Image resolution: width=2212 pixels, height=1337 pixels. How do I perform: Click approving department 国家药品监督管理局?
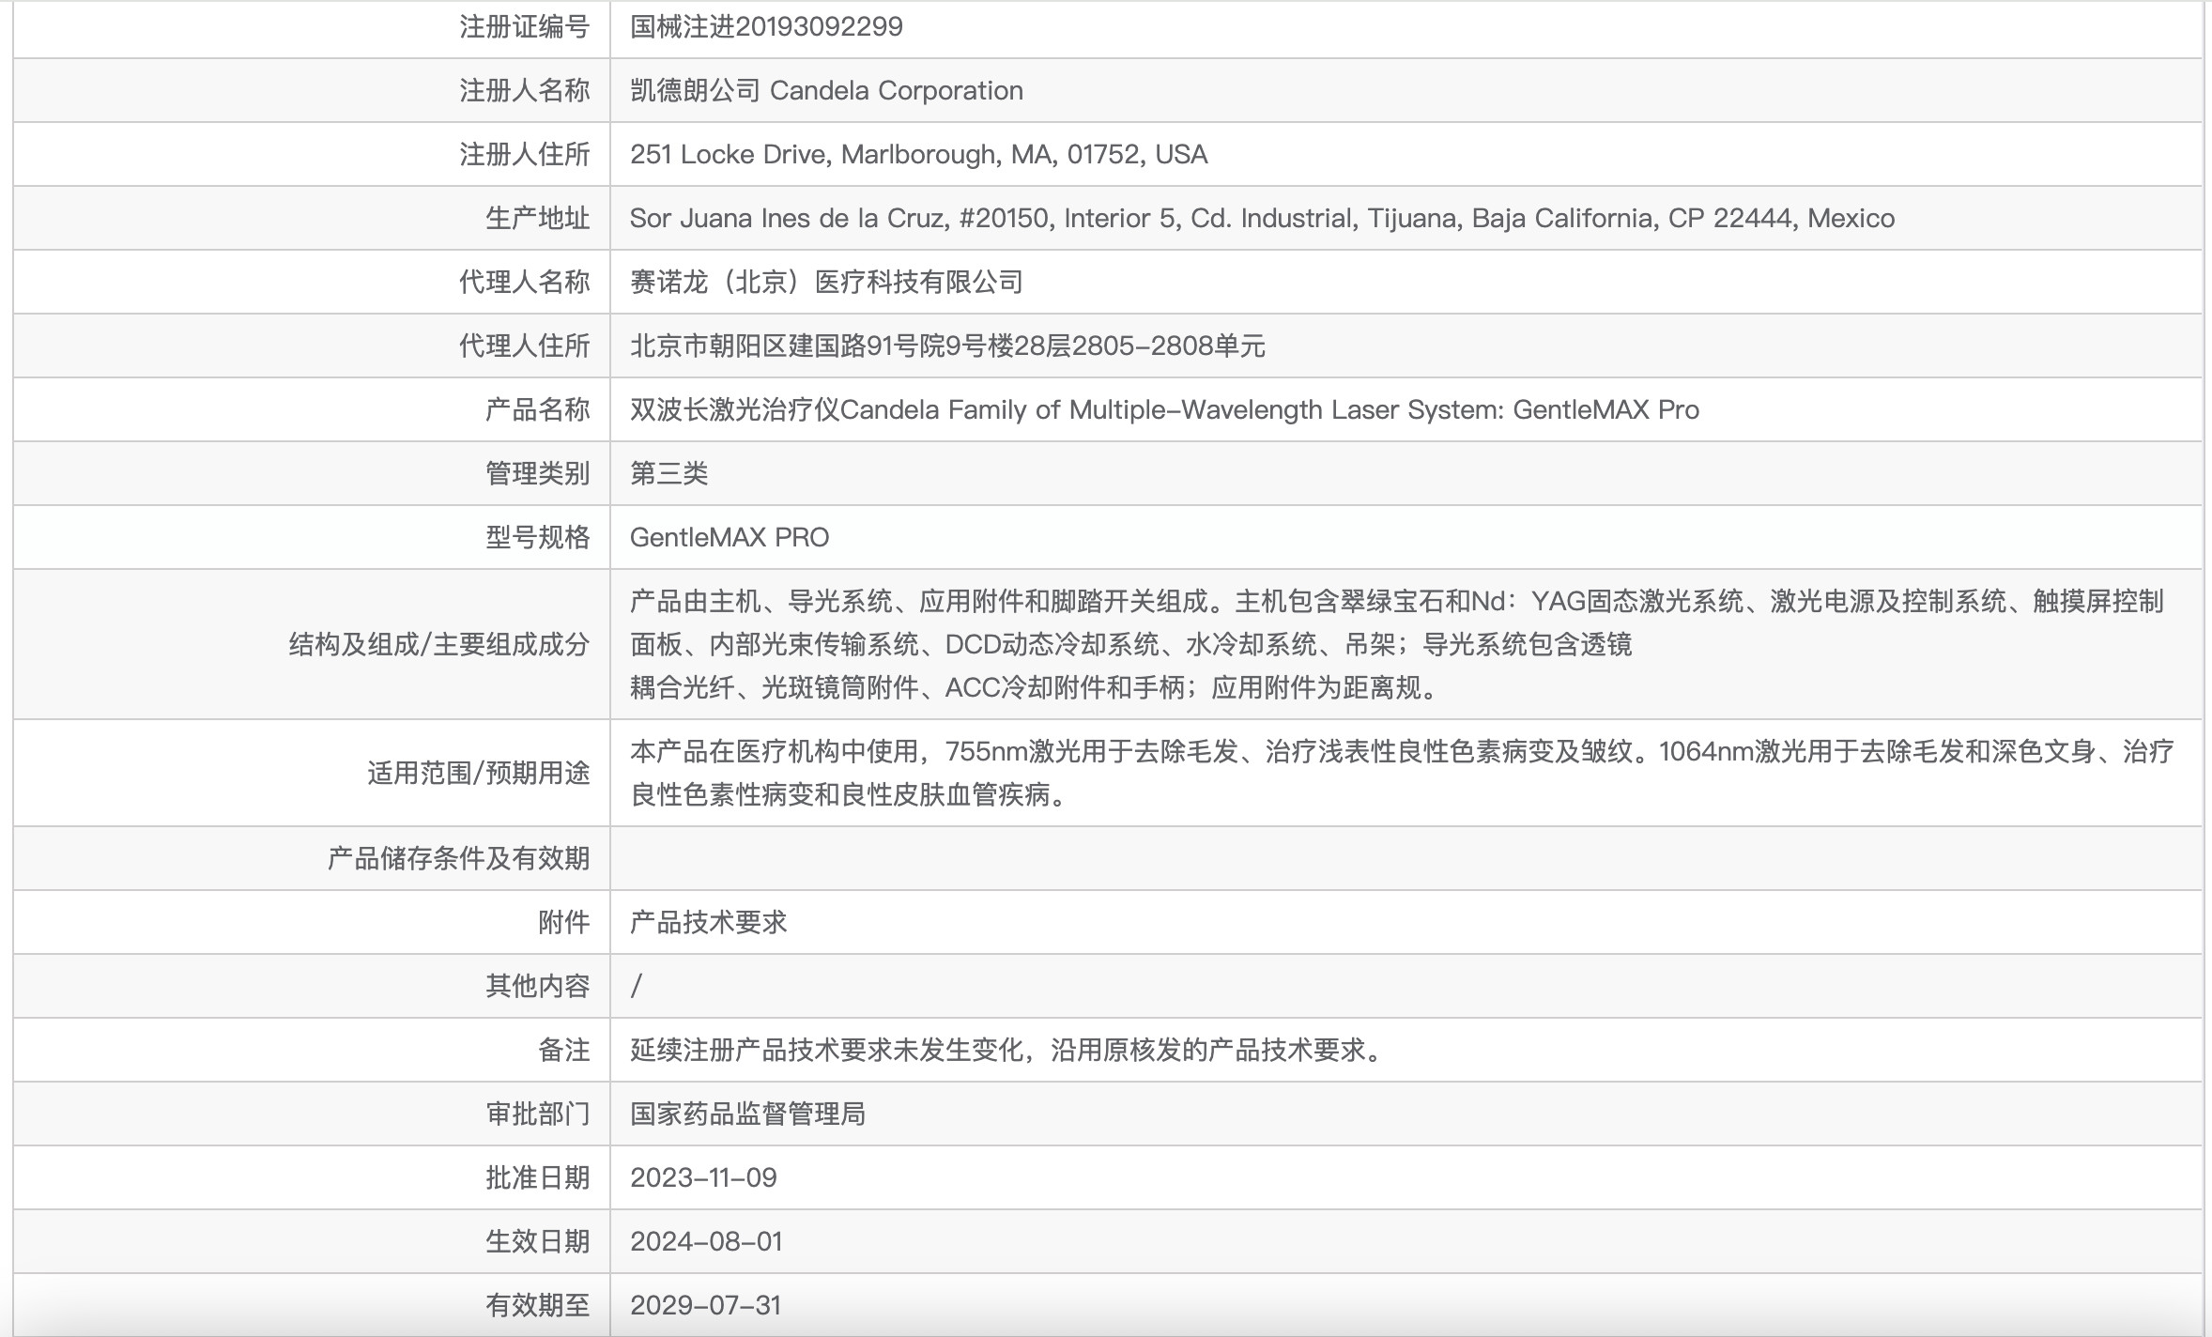(747, 1114)
